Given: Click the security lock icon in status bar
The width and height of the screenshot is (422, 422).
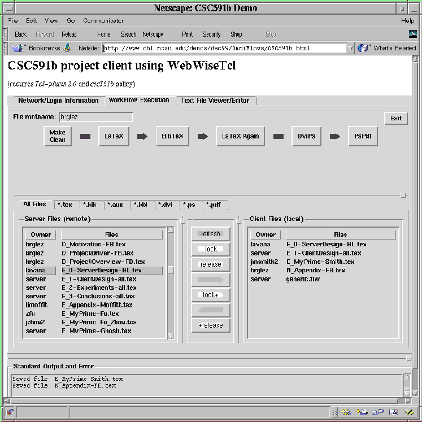Looking at the screenshot, I should pos(10,412).
